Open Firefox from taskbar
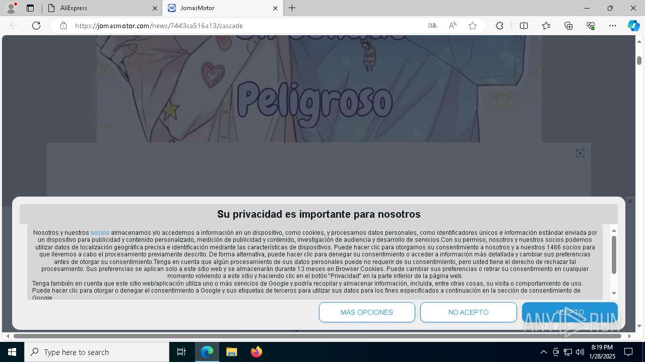Screen dimensions: 645x362 (x=256, y=352)
